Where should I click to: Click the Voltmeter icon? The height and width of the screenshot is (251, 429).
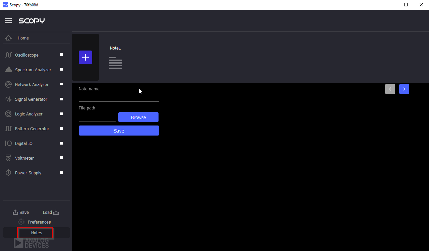[8, 158]
